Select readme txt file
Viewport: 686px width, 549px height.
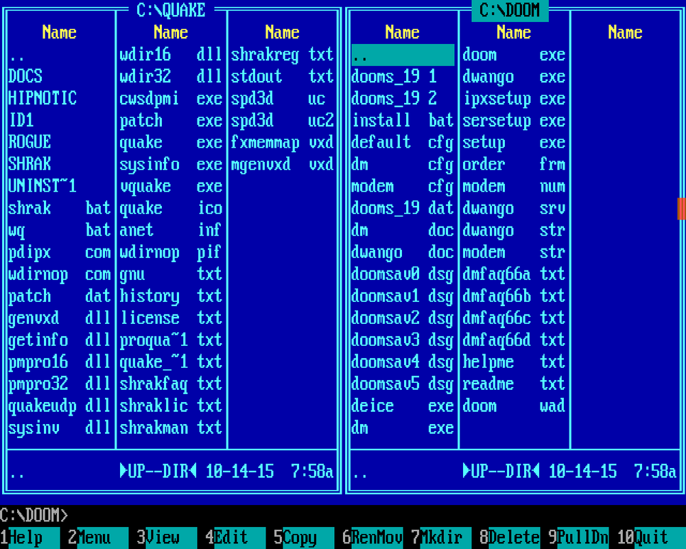tap(514, 384)
